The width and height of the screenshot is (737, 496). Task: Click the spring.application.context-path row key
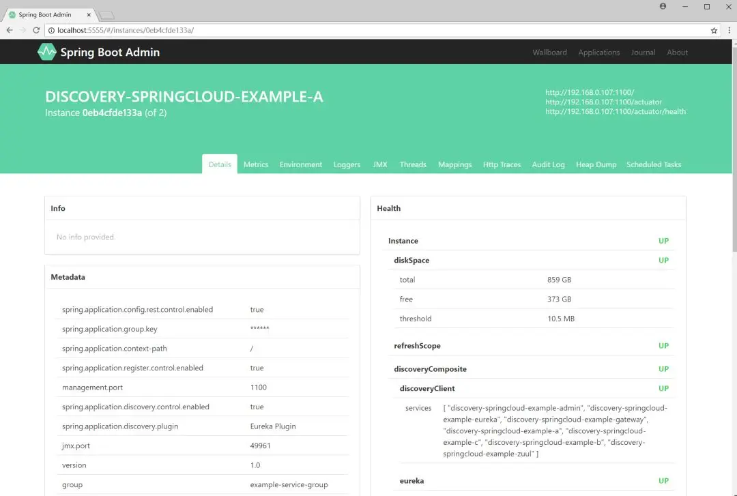click(x=114, y=349)
